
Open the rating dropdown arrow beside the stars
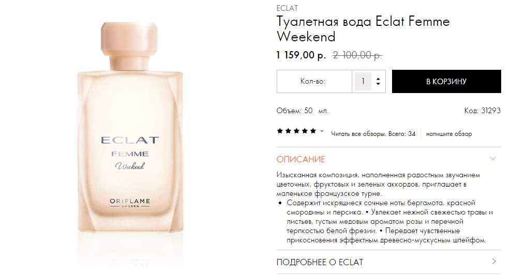[322, 131]
